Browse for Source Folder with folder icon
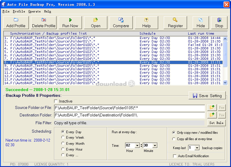This screenshot has width=231, height=167. pos(212,107)
